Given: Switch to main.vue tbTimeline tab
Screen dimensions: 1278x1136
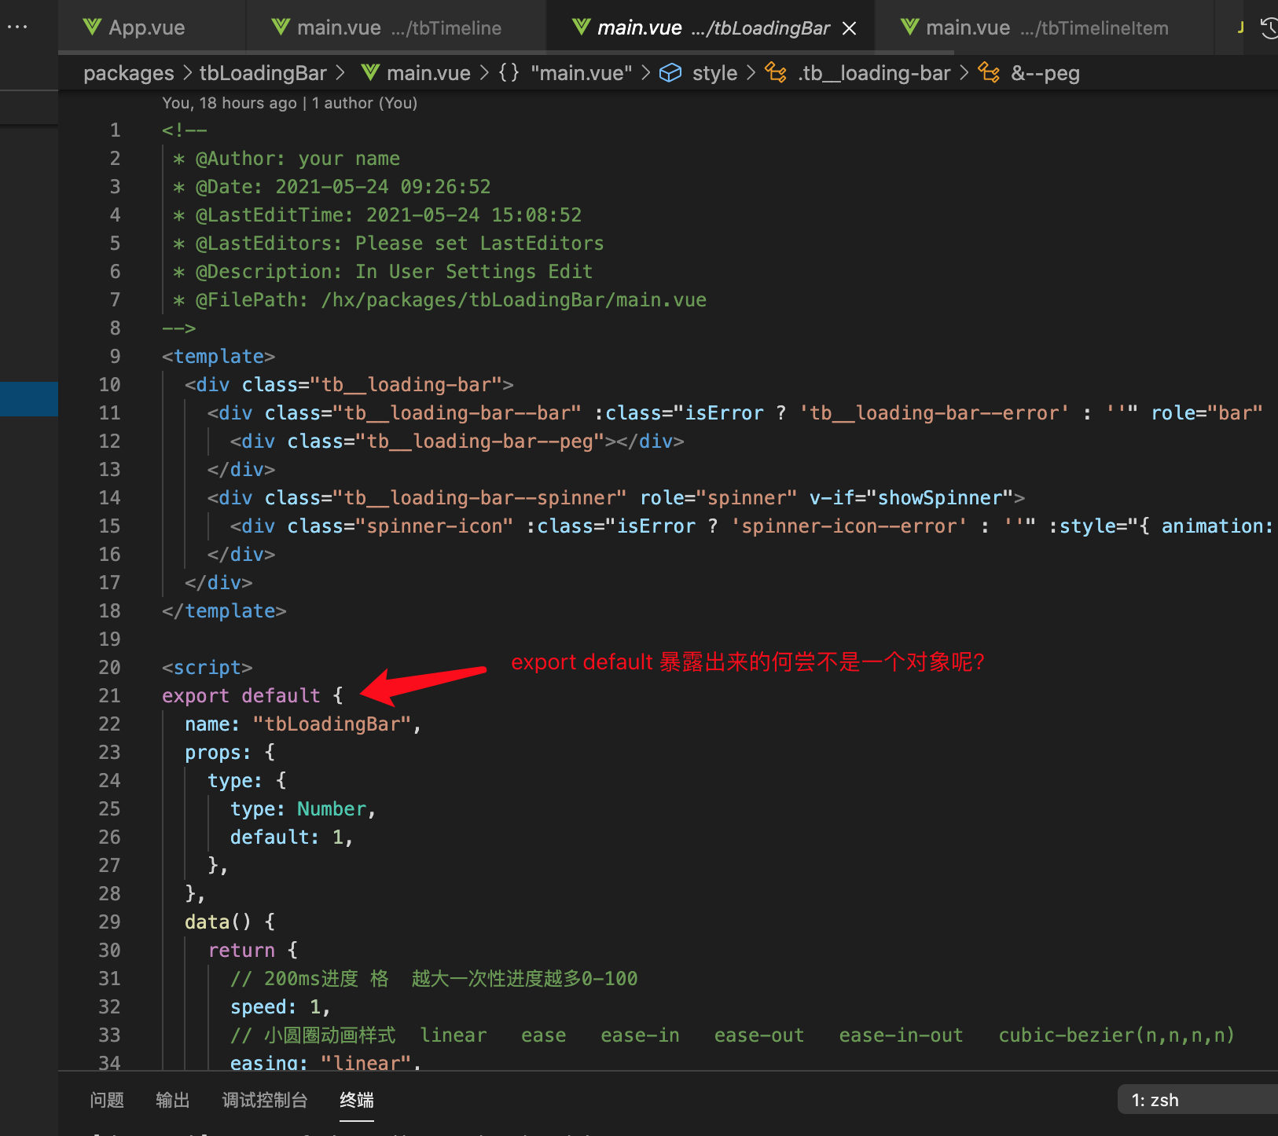Looking at the screenshot, I should 396,27.
